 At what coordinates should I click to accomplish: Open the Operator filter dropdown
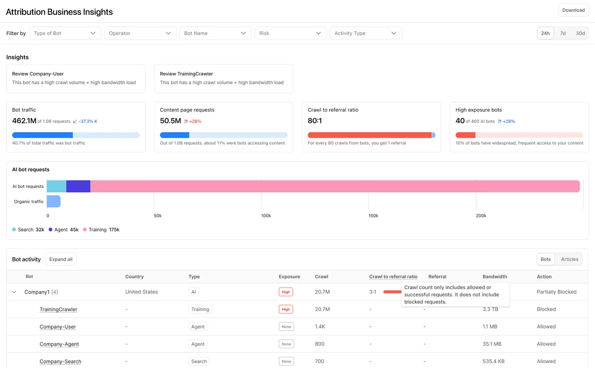[140, 33]
